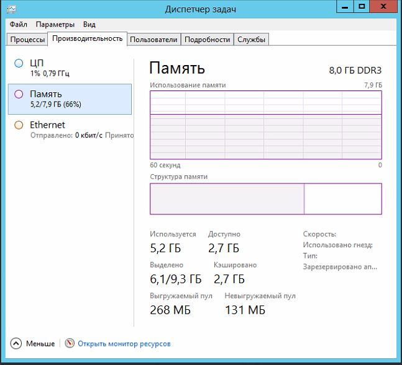This screenshot has width=402, height=365.
Task: Click the resource monitor icon
Action: [x=70, y=343]
